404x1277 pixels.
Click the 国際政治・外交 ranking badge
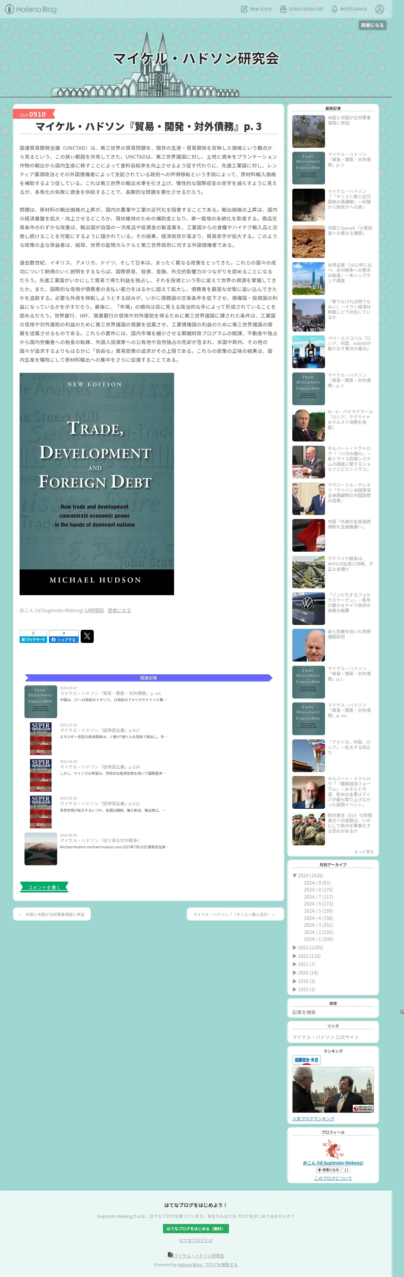click(x=306, y=1060)
